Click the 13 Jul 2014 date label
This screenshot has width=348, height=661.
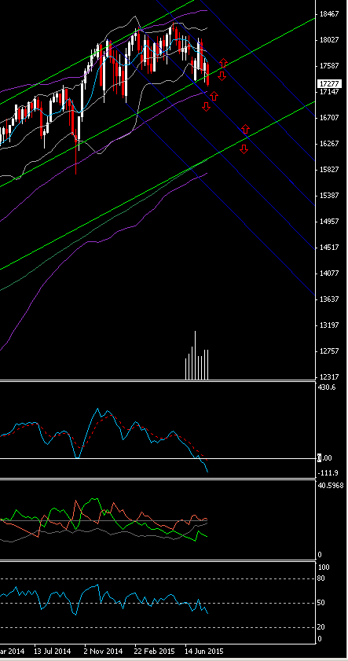point(52,651)
